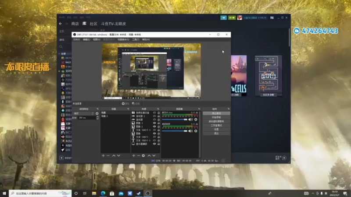351x197 pixels.
Task: Move the scene down in the Scenes panel
Action: pos(118,155)
